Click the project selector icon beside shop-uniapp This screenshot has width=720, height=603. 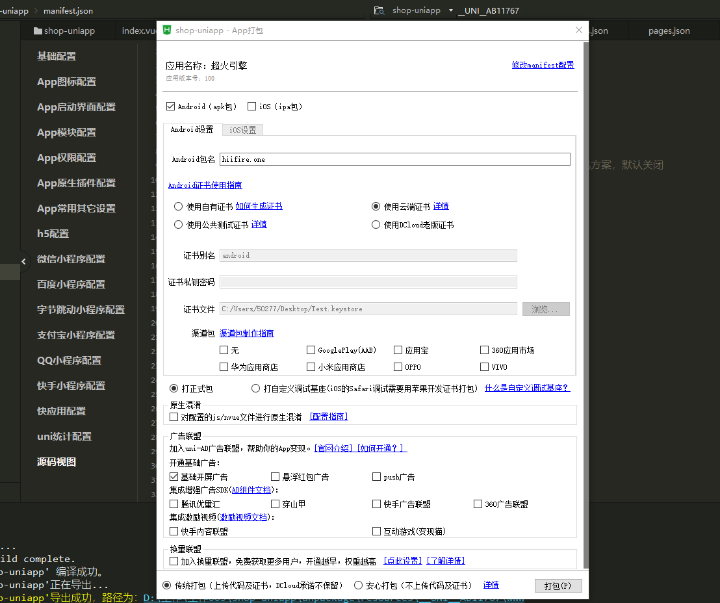tap(379, 10)
